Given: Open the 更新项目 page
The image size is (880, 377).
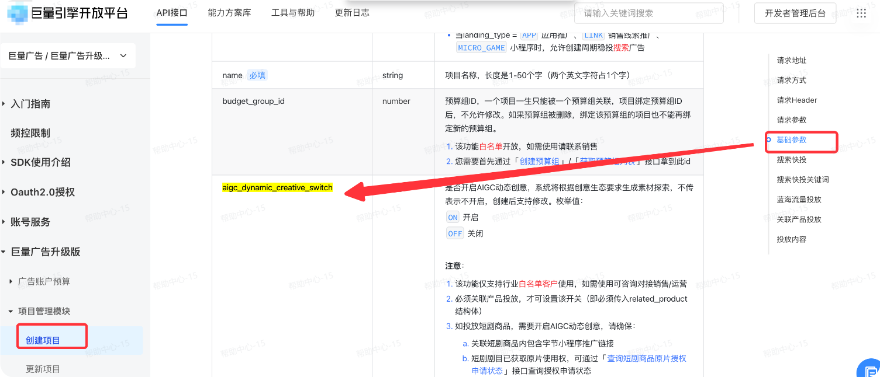Looking at the screenshot, I should tap(43, 369).
